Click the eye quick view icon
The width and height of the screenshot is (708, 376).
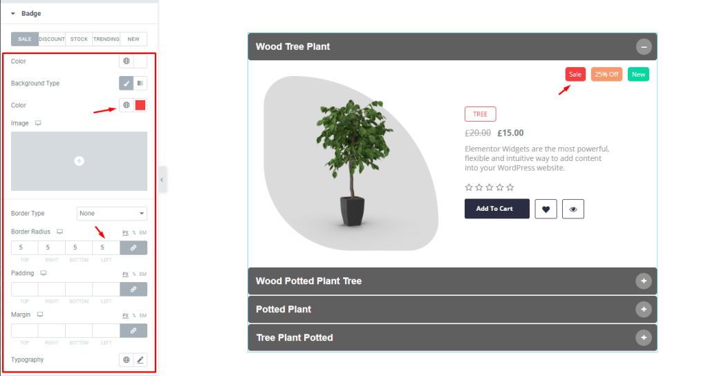pos(573,209)
